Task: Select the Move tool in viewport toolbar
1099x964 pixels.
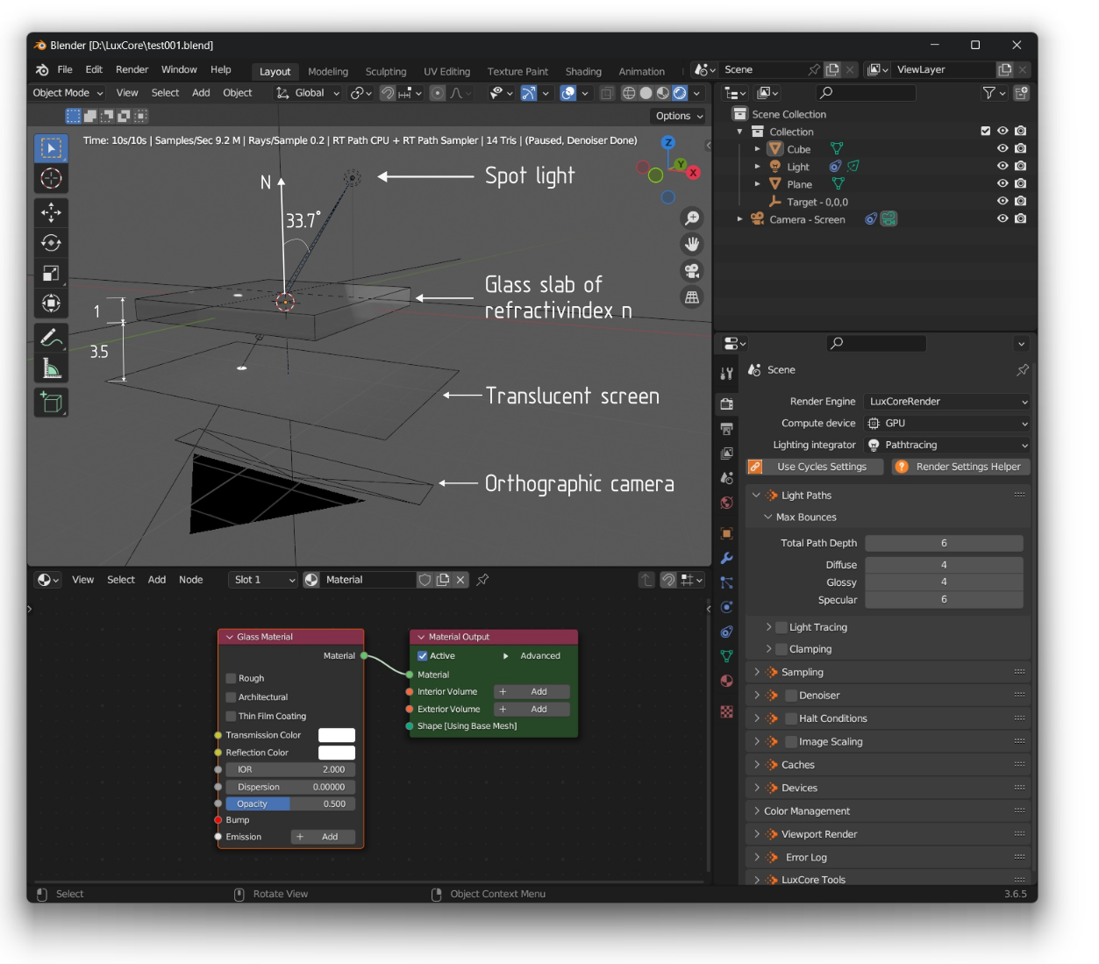Action: (51, 212)
